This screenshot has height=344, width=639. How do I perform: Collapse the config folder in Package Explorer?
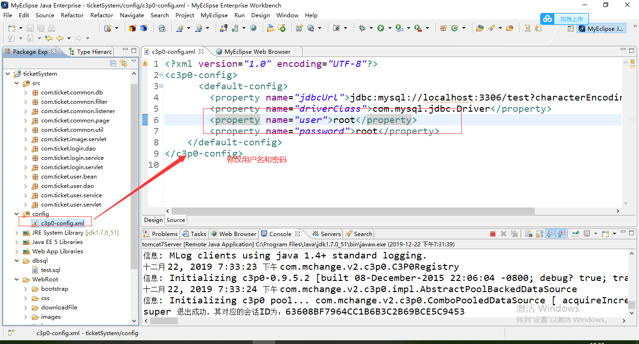pyautogui.click(x=16, y=214)
